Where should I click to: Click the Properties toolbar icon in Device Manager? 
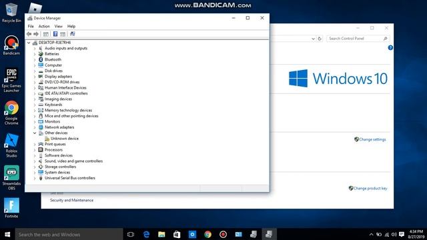(46, 34)
